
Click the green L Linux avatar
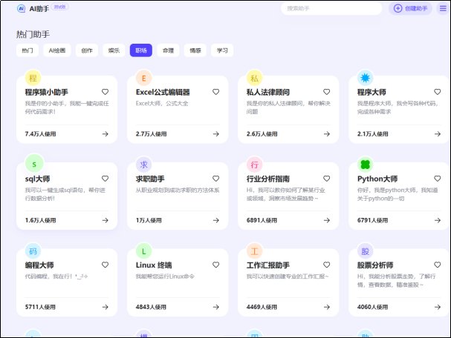tap(144, 251)
